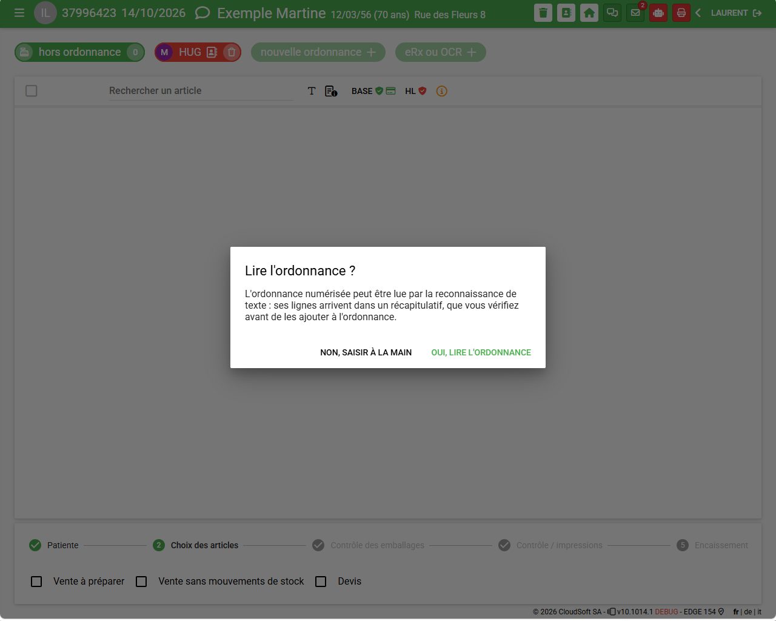Open the Contrôle / impressions step
The height and width of the screenshot is (621, 776).
(x=550, y=545)
